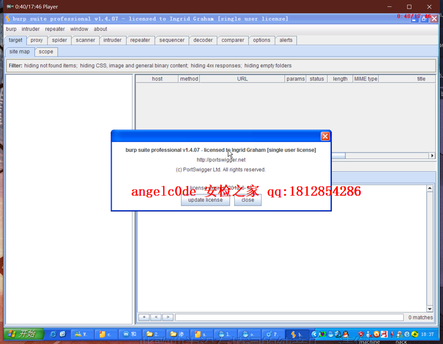The image size is (443, 344).
Task: Click green plus tray icon near clock
Action: click(415, 334)
